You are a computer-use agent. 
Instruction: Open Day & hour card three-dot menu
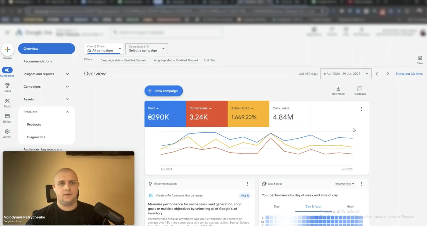point(361,184)
